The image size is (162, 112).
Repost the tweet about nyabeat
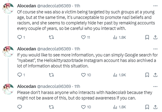coord(51,75)
